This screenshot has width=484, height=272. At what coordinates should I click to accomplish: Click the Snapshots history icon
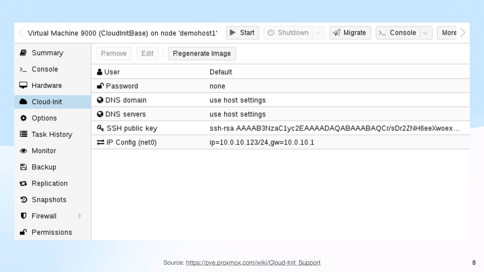(23, 200)
